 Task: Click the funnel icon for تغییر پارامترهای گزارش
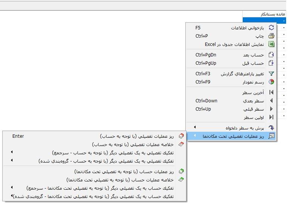coord(271,74)
